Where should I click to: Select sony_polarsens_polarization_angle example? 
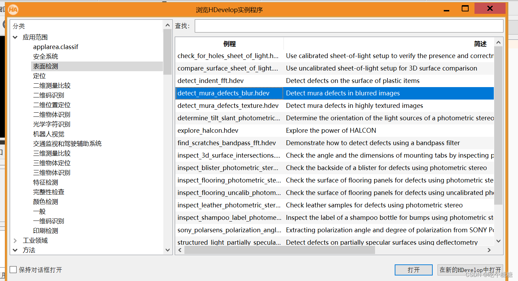click(229, 230)
